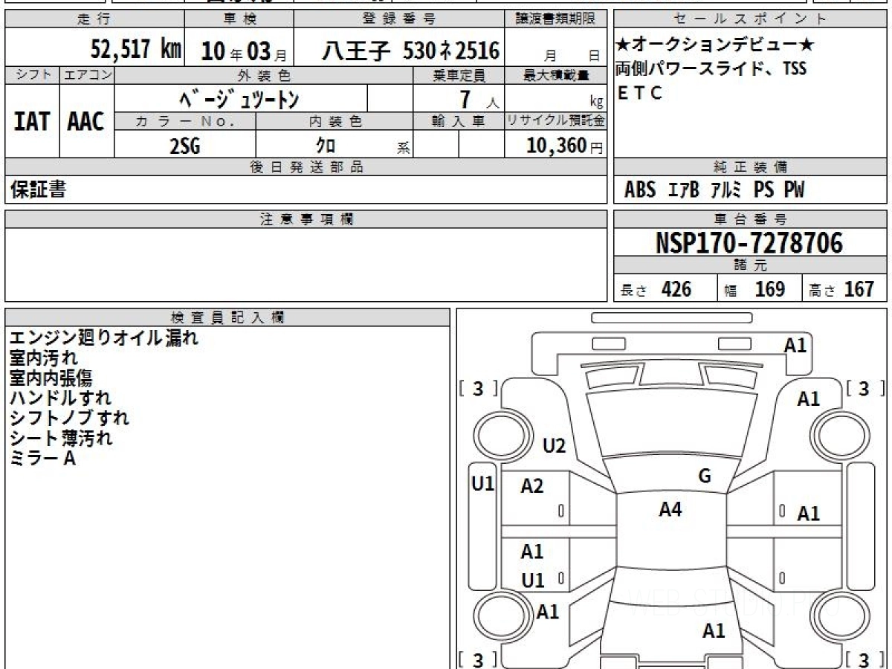Click the A4 roof mark on diagram

pos(670,509)
